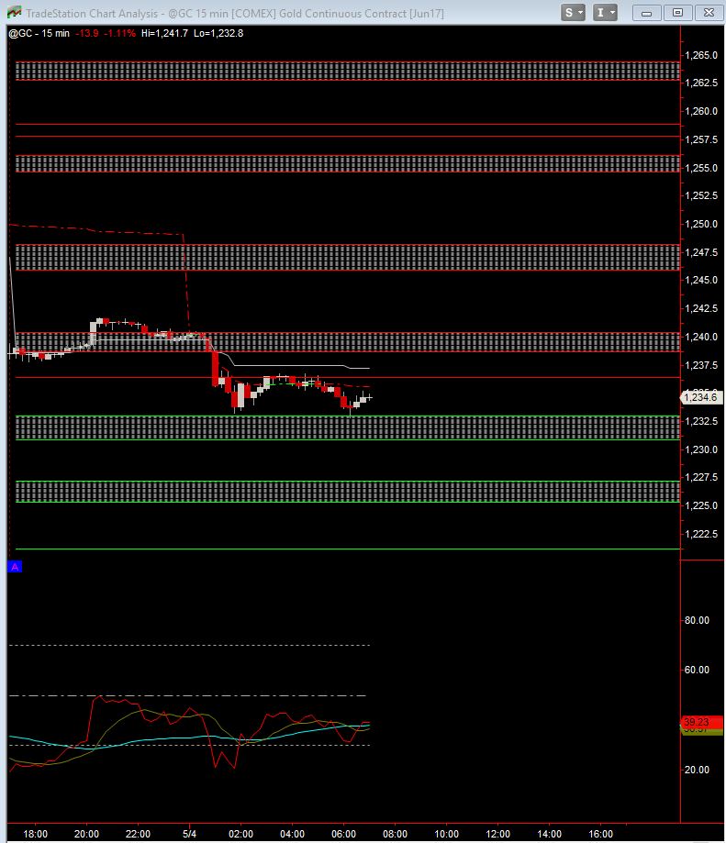726x843 pixels.
Task: Close the Chart Analysis window
Action: click(709, 13)
